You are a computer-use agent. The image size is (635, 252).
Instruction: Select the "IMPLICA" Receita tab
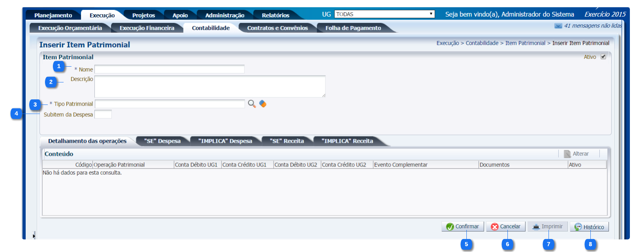[347, 141]
